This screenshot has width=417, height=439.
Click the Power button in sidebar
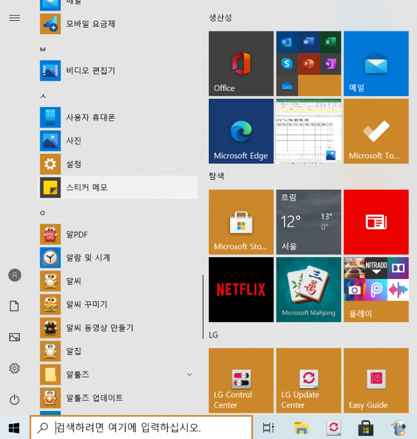[x=15, y=400]
